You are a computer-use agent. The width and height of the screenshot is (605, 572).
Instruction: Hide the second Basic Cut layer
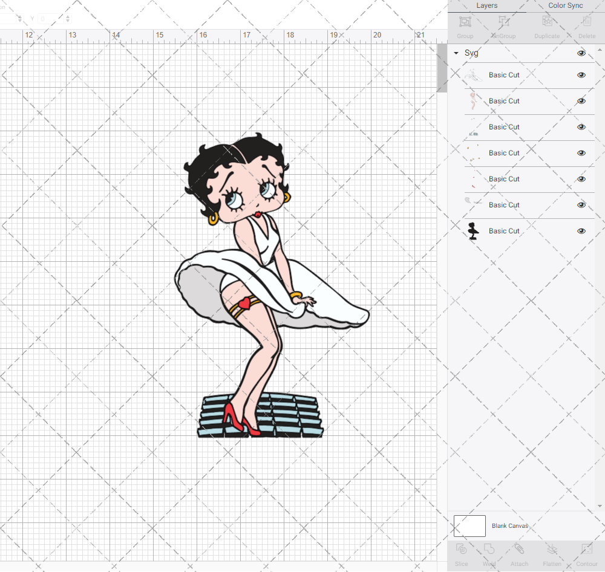click(581, 101)
